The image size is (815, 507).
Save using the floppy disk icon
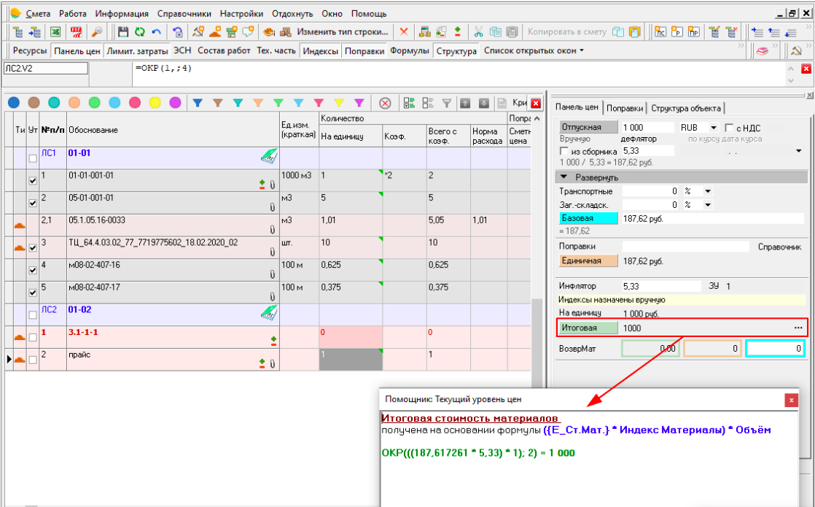click(x=123, y=32)
